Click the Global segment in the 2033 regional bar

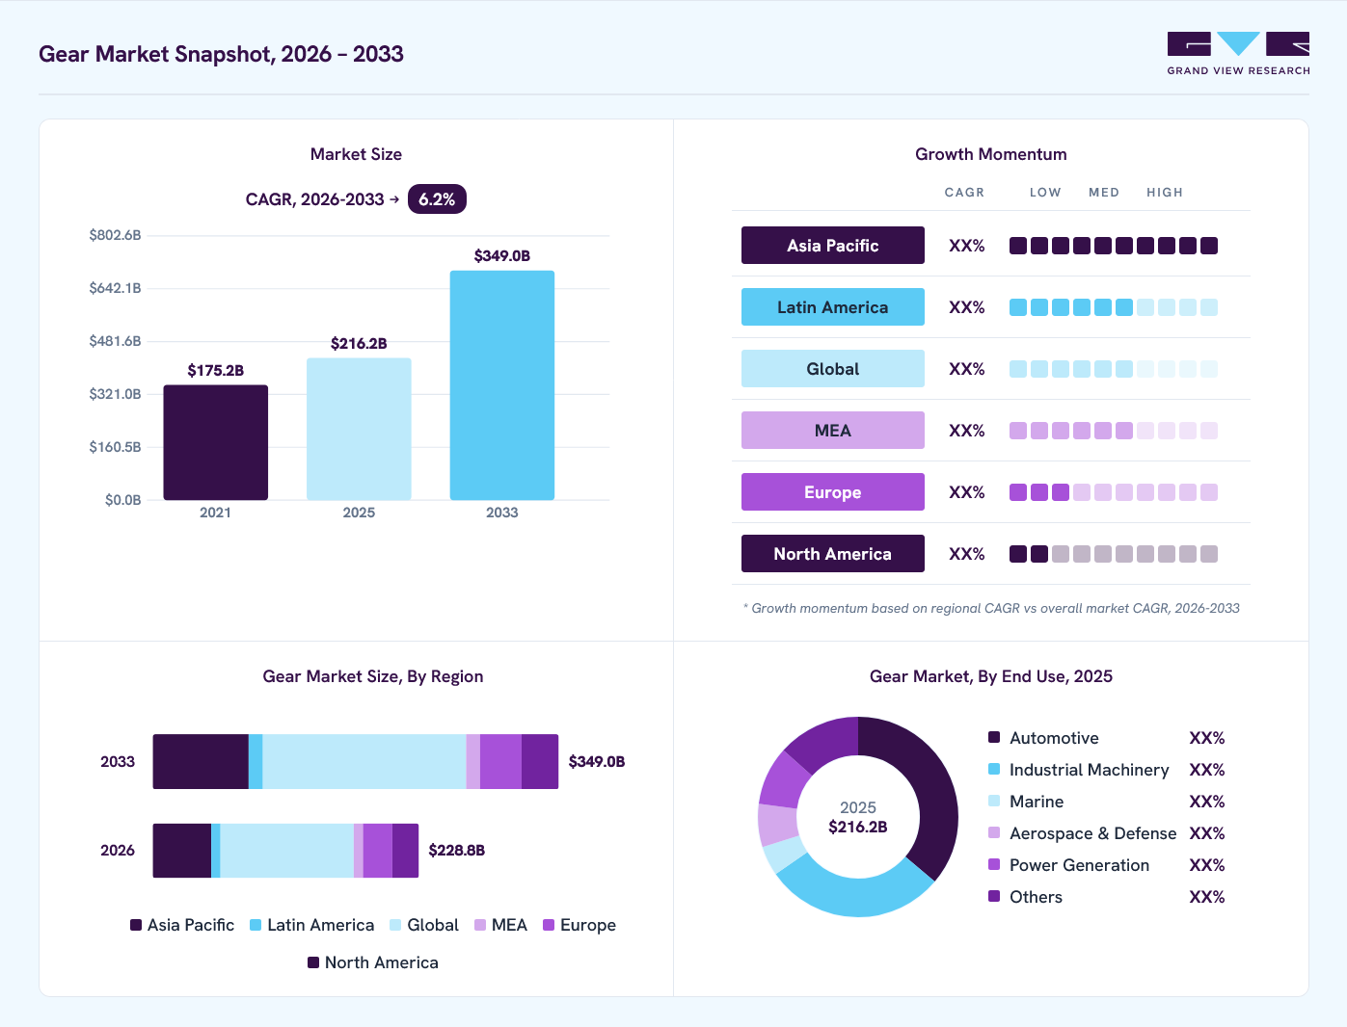364,762
